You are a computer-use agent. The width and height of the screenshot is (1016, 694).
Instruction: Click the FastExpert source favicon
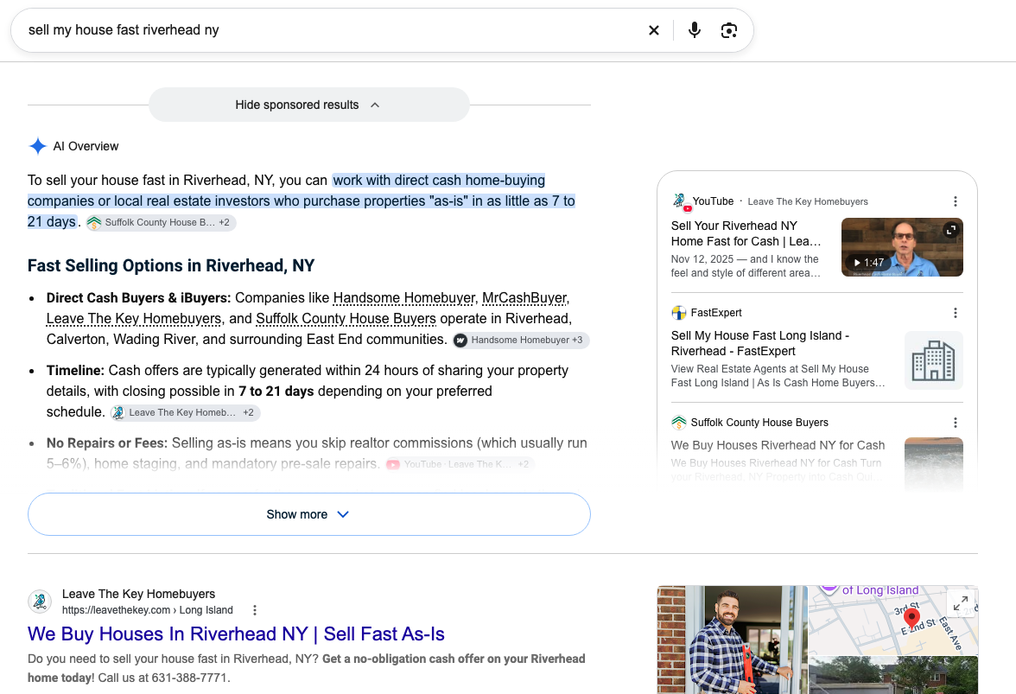click(x=678, y=313)
